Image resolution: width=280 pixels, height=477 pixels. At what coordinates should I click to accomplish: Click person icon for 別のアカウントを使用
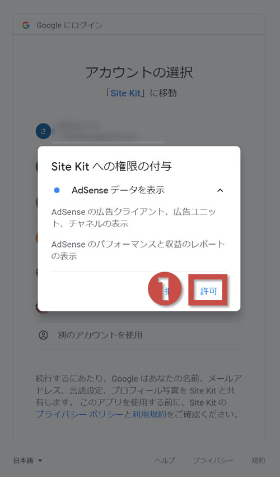click(x=44, y=335)
